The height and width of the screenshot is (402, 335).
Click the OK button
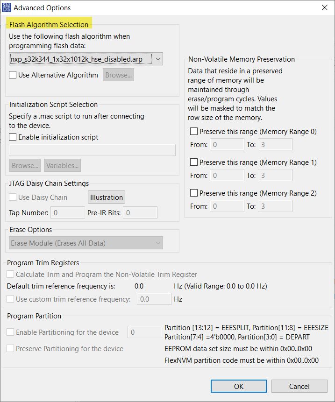click(x=238, y=386)
